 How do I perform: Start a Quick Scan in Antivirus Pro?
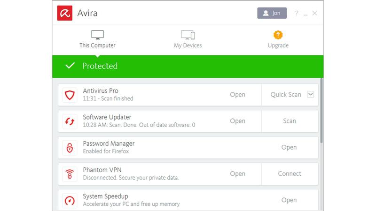coord(286,95)
